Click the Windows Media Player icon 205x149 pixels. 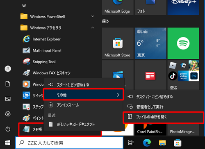26,84
